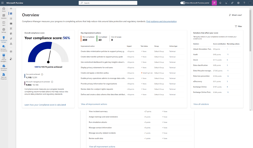Screen dimensions: 253x148
Task: Open Communication Compliance in left rail
Action: tap(4, 48)
